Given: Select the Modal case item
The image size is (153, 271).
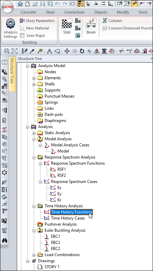Looking at the screenshot, I should point(63,151).
